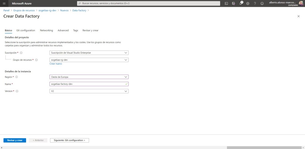Open the Grupo de recursos dropdown
Viewport: 305px width, 149px height.
[89, 60]
